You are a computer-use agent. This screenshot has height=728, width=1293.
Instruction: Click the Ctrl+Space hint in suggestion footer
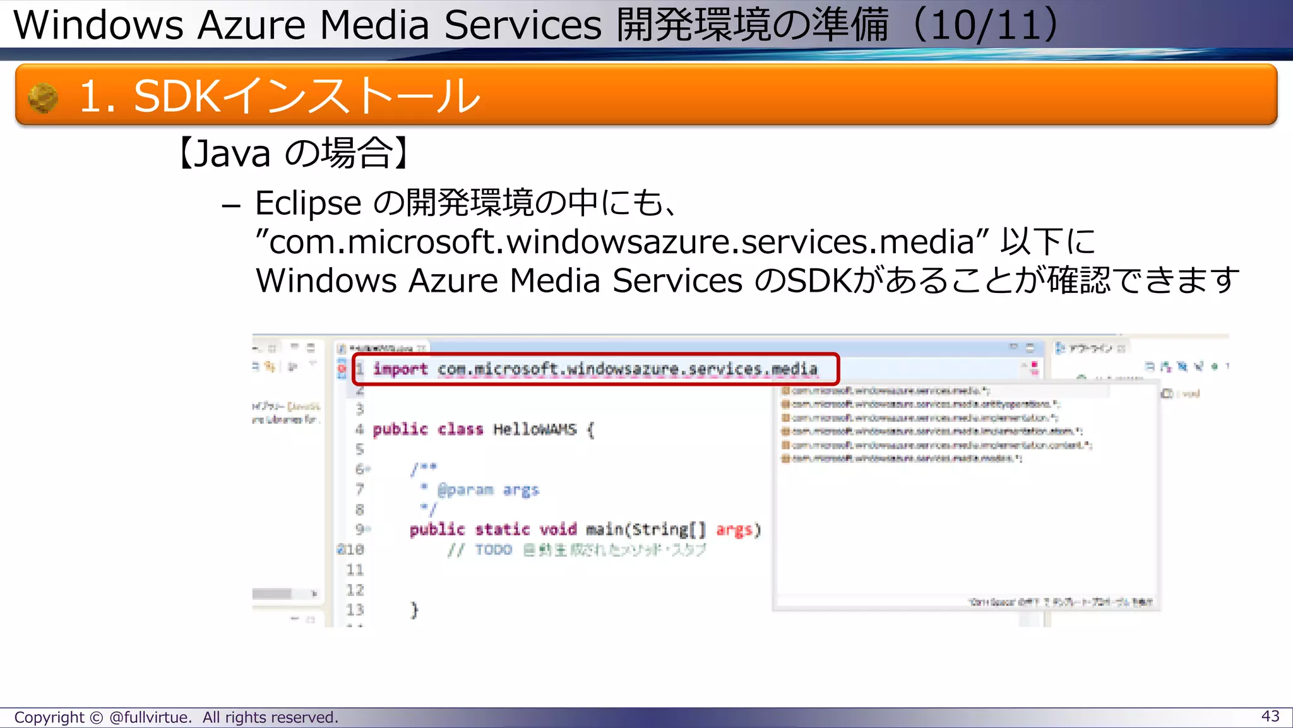[1061, 602]
